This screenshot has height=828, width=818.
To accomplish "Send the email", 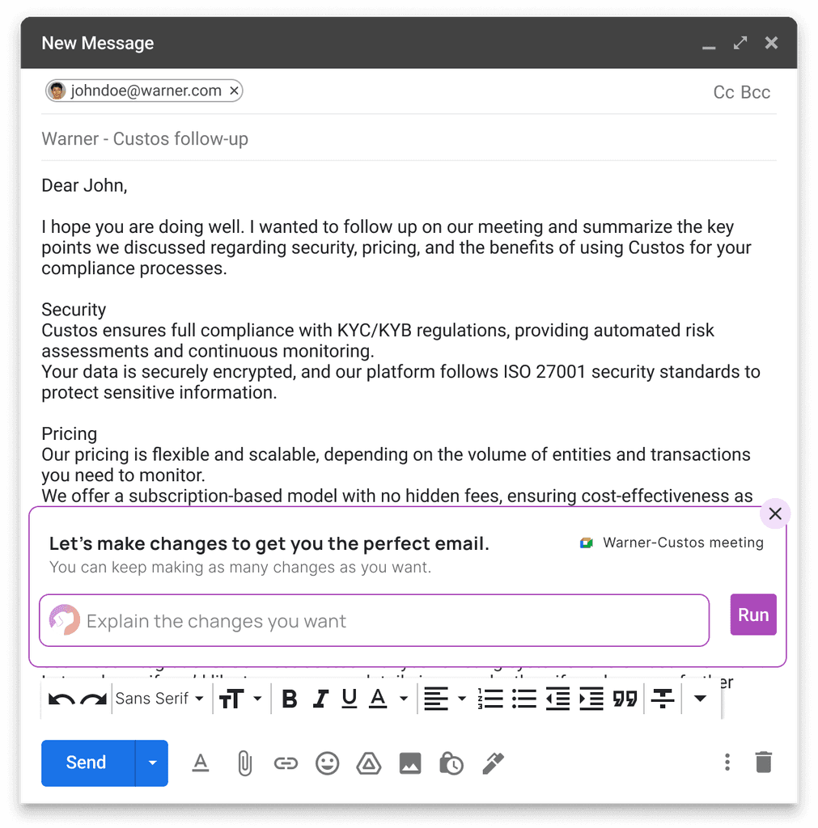I will pyautogui.click(x=87, y=763).
